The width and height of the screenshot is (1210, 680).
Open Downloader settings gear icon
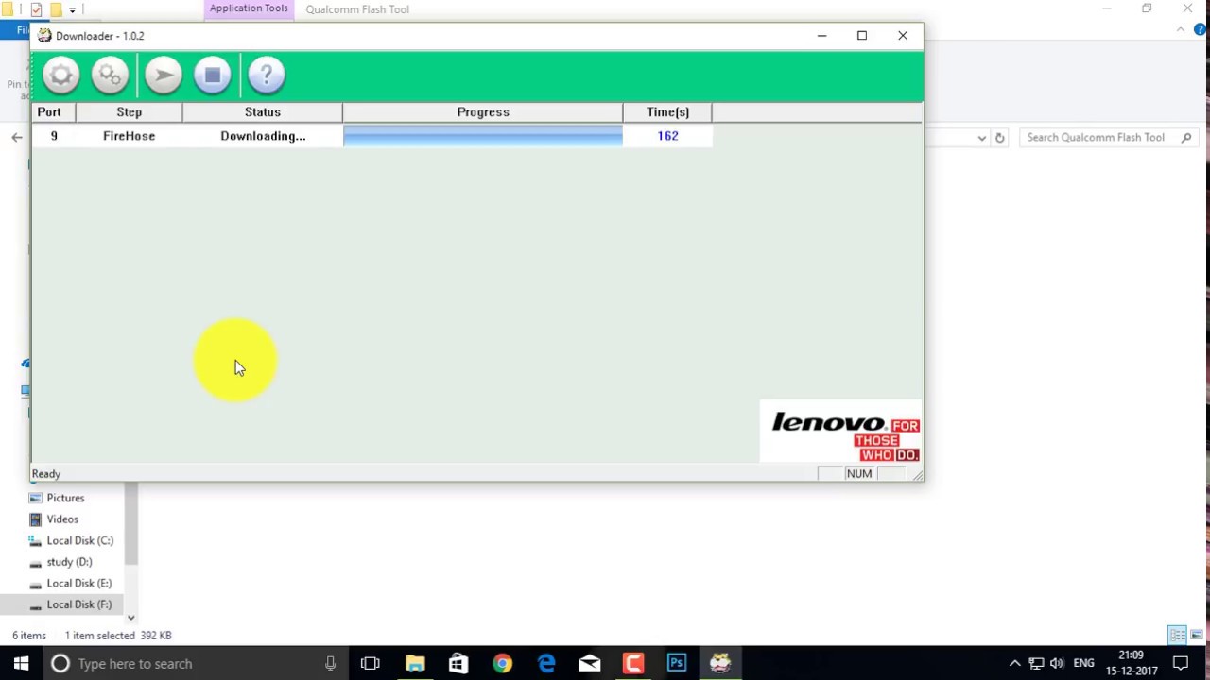(x=60, y=76)
